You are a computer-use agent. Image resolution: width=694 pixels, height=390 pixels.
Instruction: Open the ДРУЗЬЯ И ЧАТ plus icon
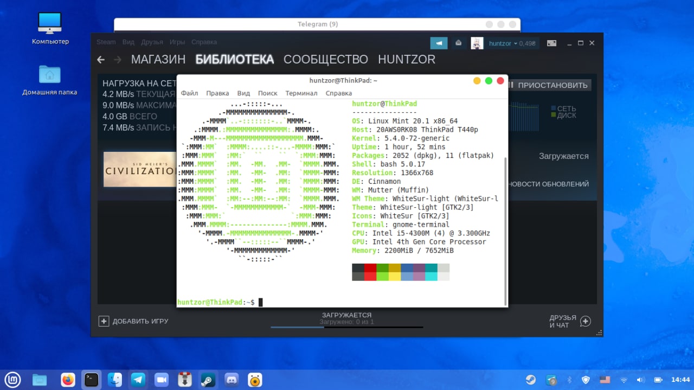click(586, 321)
